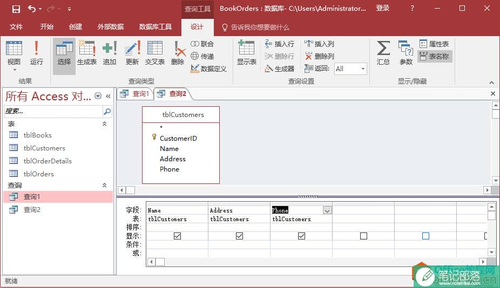This screenshot has height=288, width=500.
Task: Check the Show box in fourth grid column
Action: pos(363,236)
